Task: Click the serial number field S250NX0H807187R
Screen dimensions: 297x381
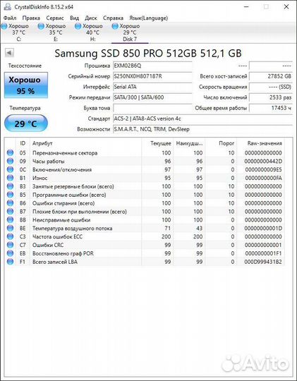Action: [x=152, y=76]
